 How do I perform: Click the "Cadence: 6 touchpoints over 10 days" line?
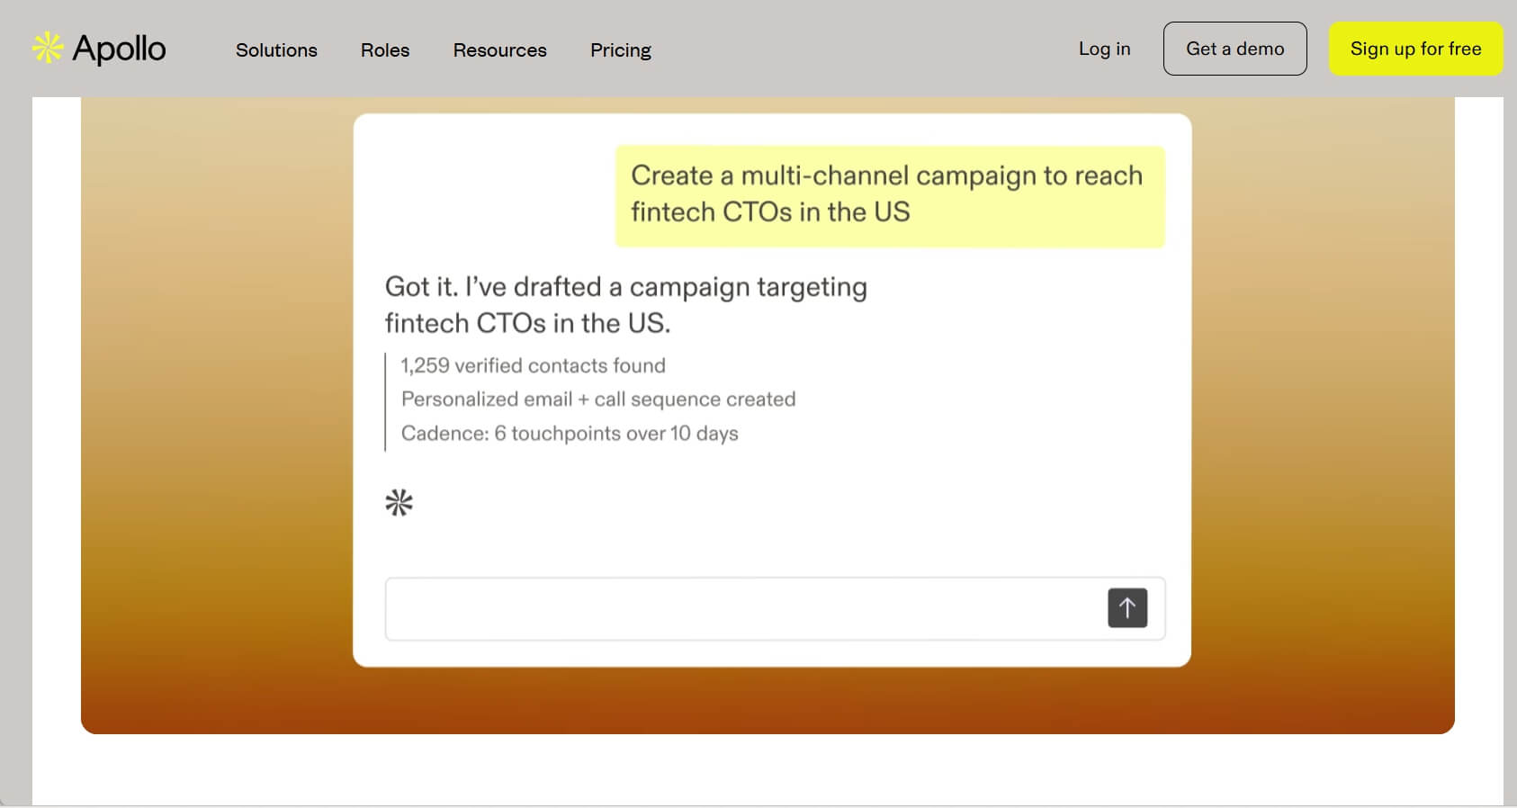click(x=569, y=433)
